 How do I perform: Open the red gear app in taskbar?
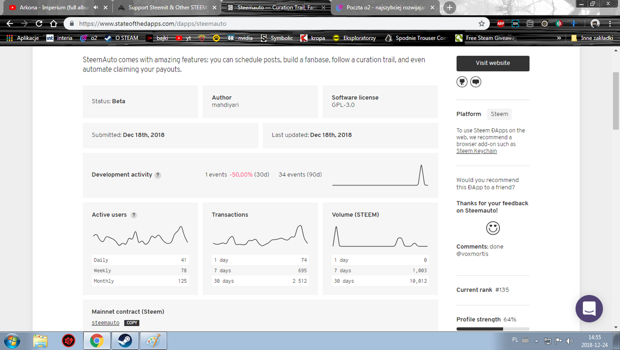coord(69,341)
